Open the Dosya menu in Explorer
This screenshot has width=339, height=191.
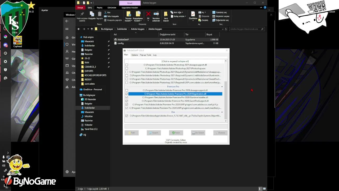click(80, 8)
